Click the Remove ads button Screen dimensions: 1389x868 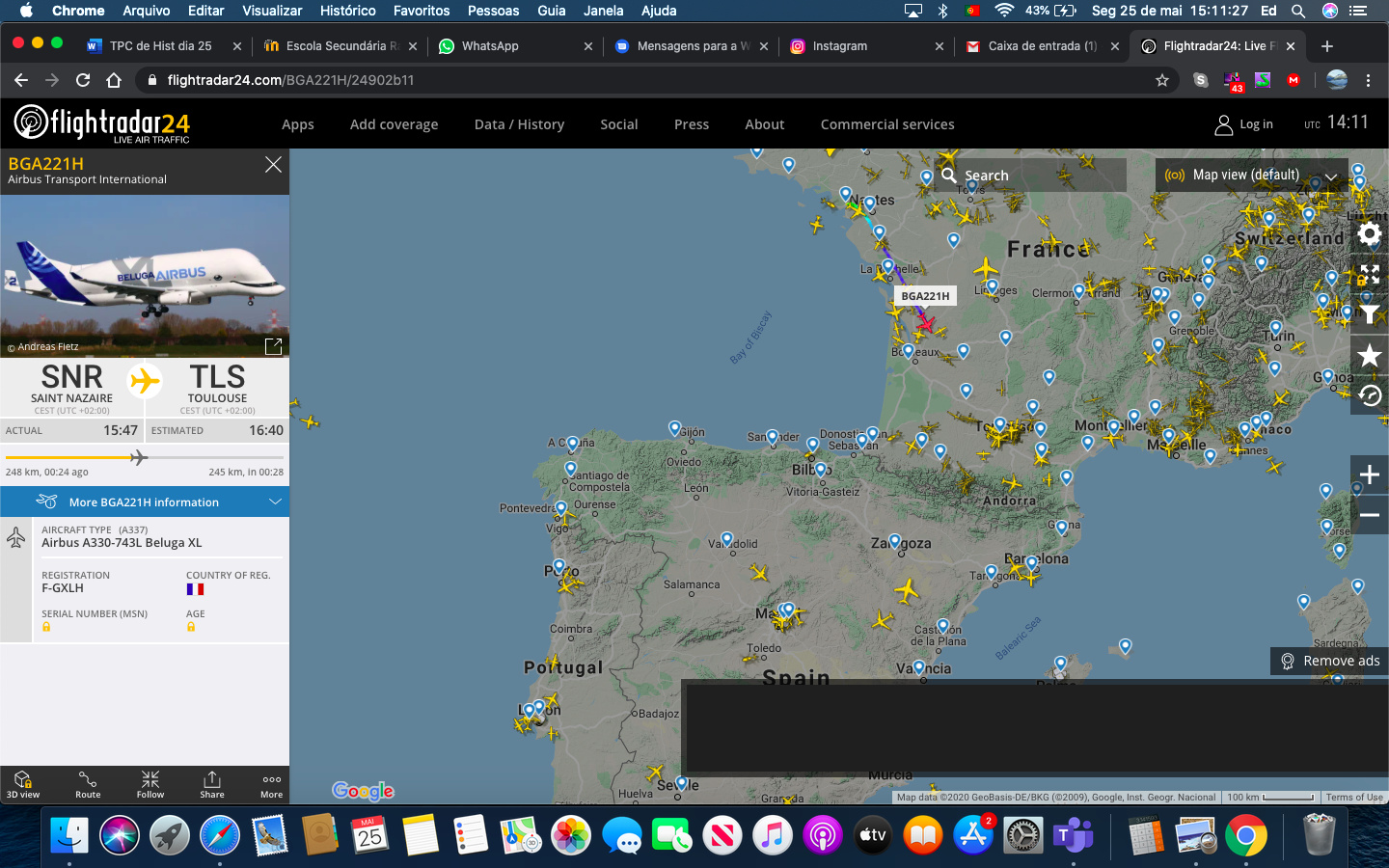pyautogui.click(x=1329, y=661)
